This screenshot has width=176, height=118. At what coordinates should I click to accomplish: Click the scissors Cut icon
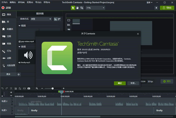pos(11,88)
